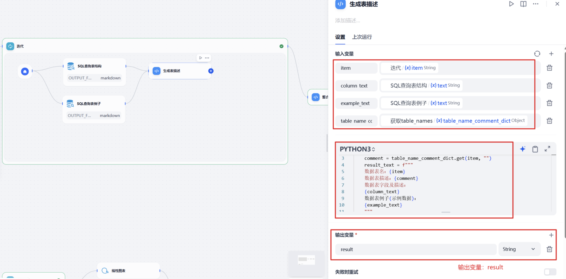The image size is (566, 279).
Task: Delete the result output variable
Action: [549, 249]
